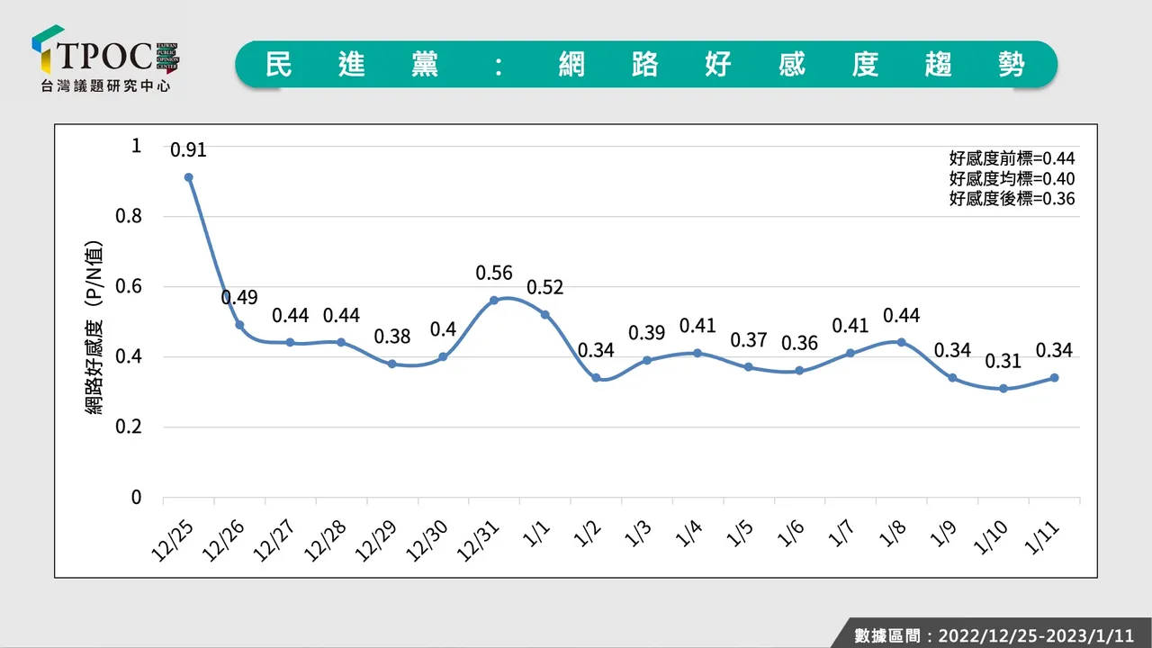
Task: Pick the 1/1 data point labeled 0.52
Action: tap(544, 314)
